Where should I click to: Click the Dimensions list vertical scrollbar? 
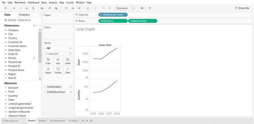click(x=40, y=47)
